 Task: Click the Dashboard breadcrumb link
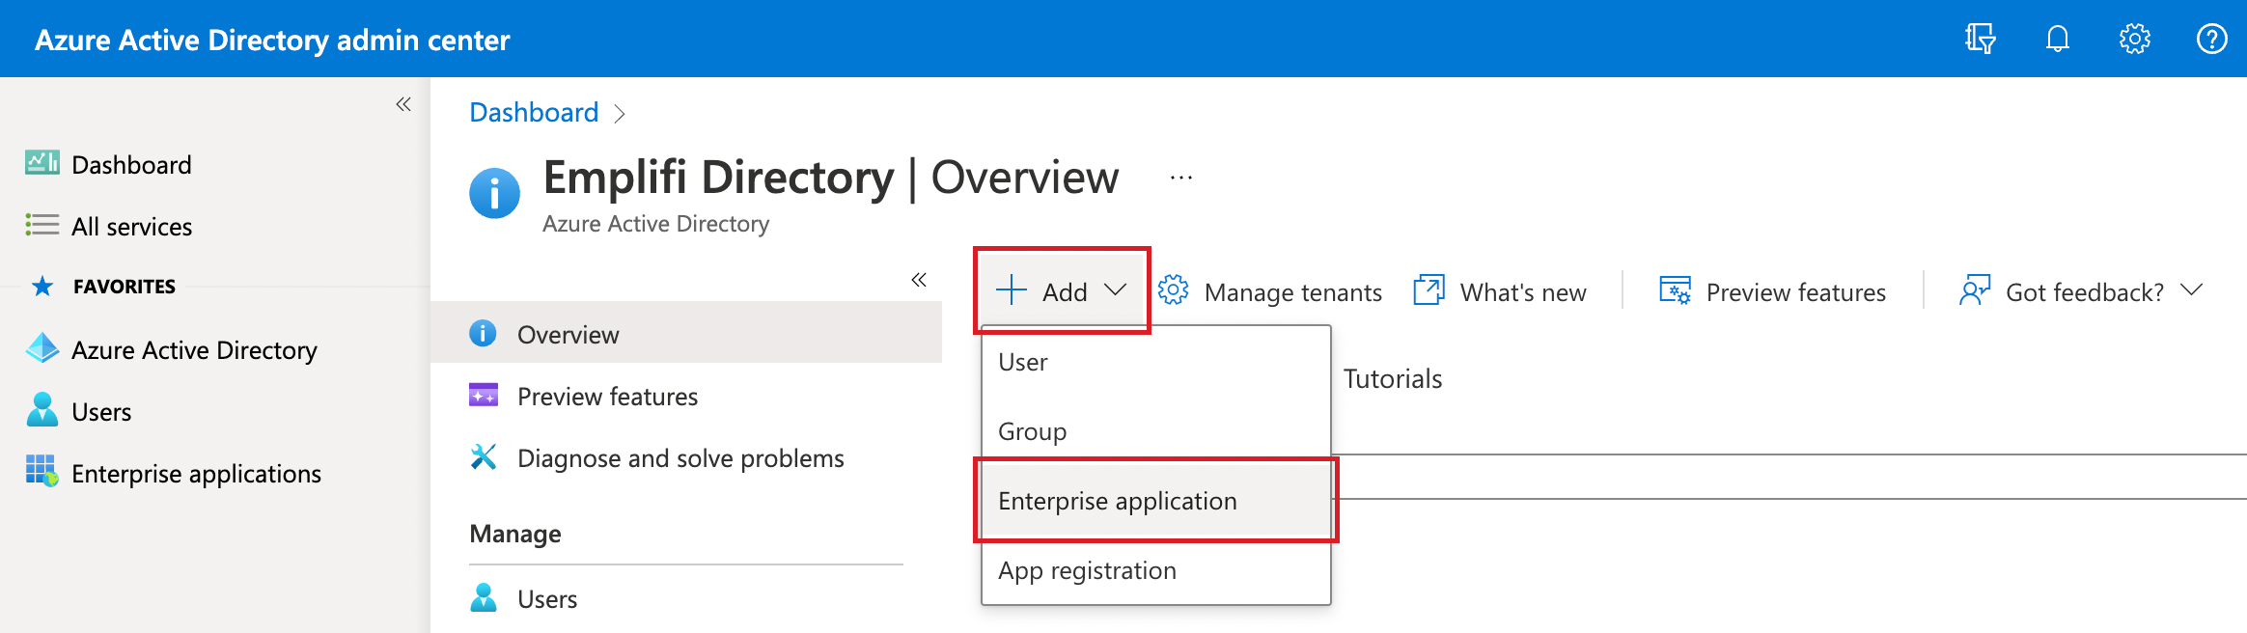tap(534, 113)
